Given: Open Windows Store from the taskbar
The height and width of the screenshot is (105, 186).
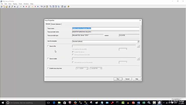Looking at the screenshot, I should tap(65, 103).
